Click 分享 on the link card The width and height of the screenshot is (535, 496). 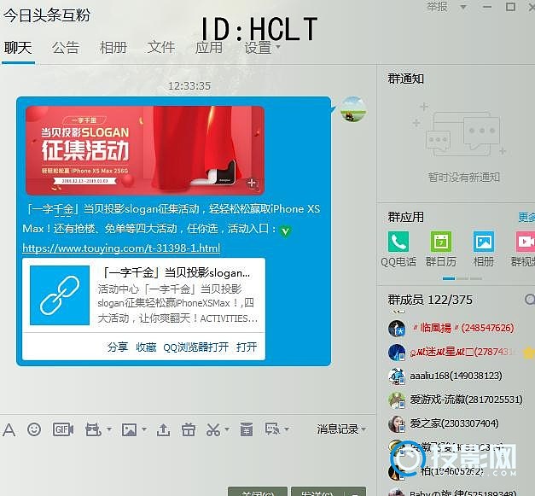pyautogui.click(x=118, y=347)
